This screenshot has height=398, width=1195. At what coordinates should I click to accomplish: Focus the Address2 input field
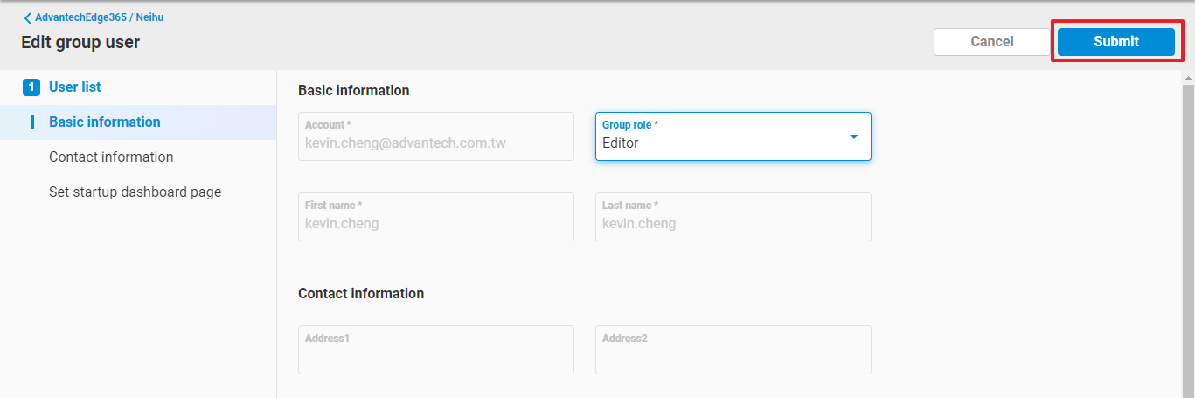[x=733, y=350]
